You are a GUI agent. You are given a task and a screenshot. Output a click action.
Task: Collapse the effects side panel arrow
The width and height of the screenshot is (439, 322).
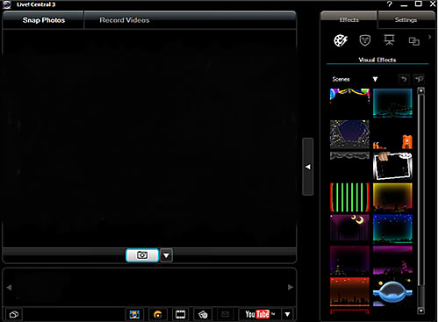point(308,167)
